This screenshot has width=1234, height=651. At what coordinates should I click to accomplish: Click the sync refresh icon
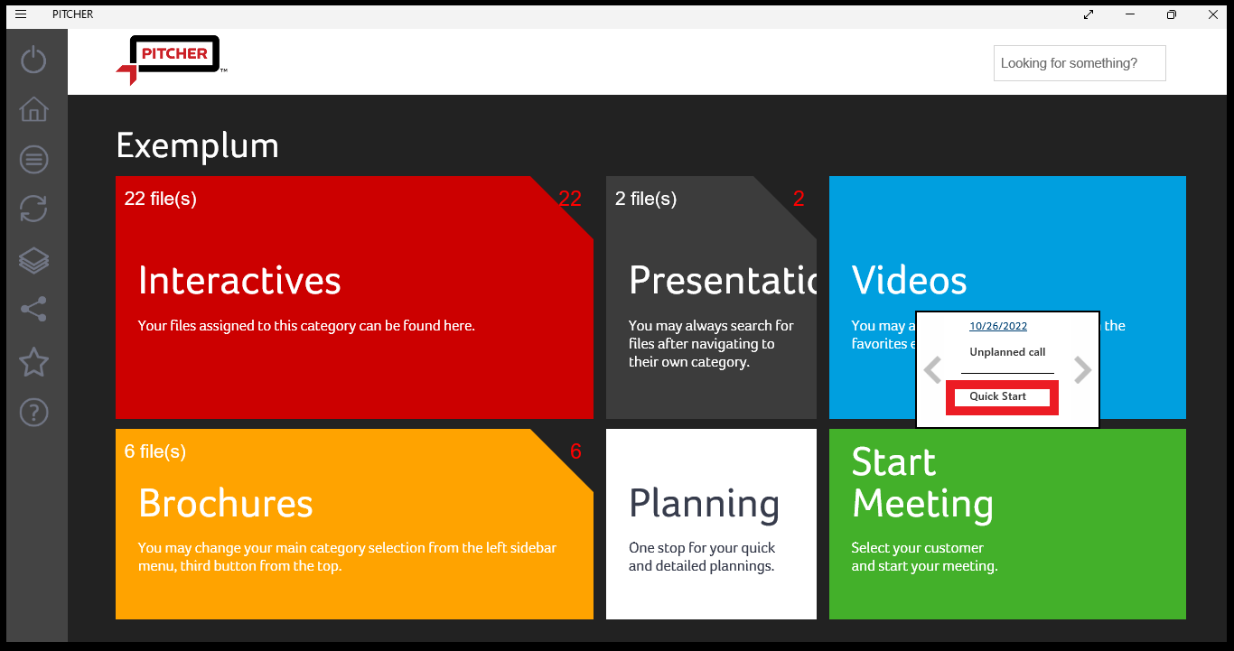[x=33, y=209]
